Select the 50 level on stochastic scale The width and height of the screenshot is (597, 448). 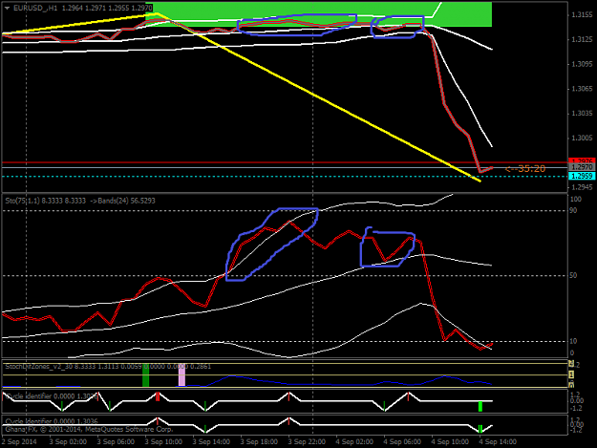(573, 275)
